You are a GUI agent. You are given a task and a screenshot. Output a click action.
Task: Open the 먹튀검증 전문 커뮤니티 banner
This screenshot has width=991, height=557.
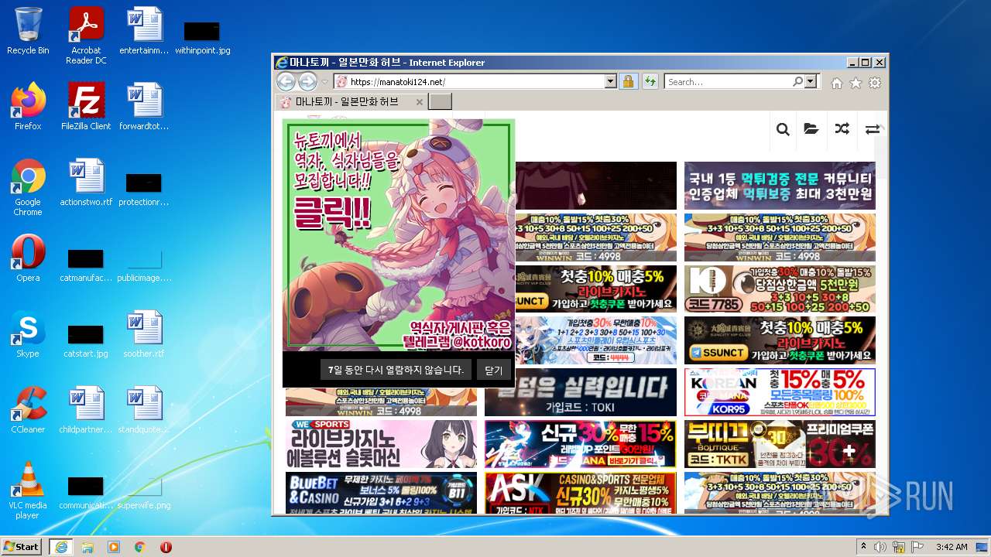click(780, 185)
